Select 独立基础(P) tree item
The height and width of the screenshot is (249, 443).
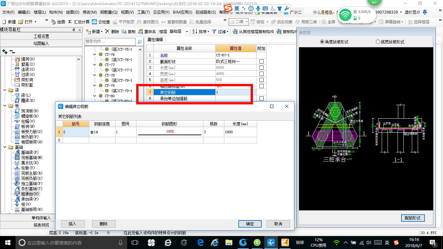tap(28, 183)
